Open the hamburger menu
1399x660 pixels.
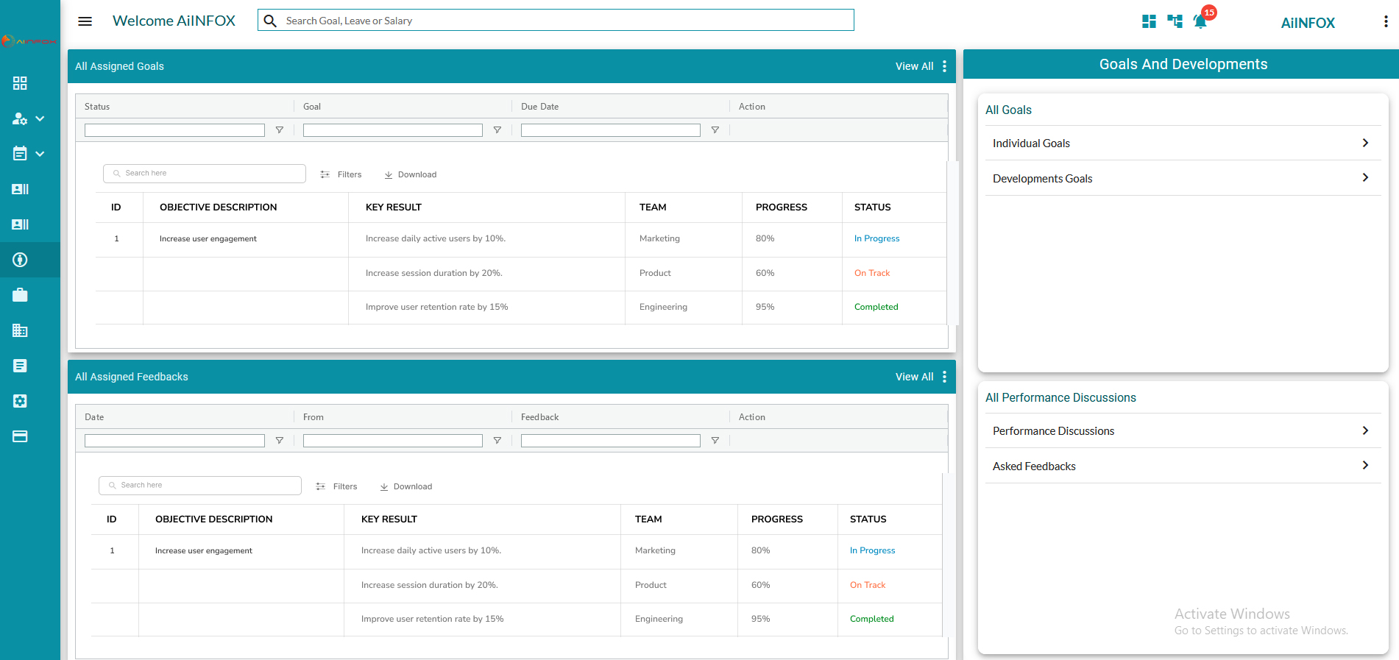(85, 21)
